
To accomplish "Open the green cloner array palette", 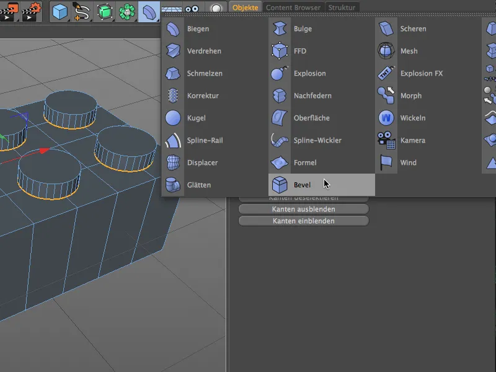I will [x=127, y=12].
